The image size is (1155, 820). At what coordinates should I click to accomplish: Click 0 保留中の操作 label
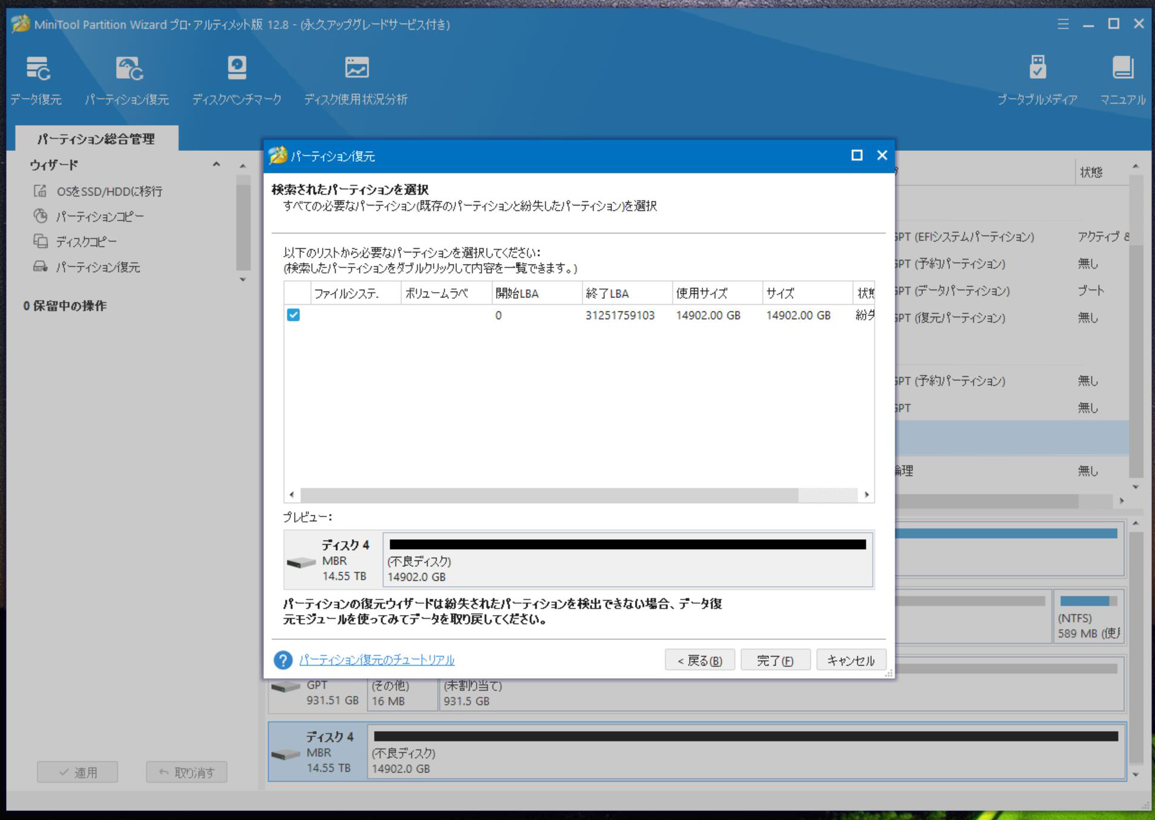click(65, 306)
